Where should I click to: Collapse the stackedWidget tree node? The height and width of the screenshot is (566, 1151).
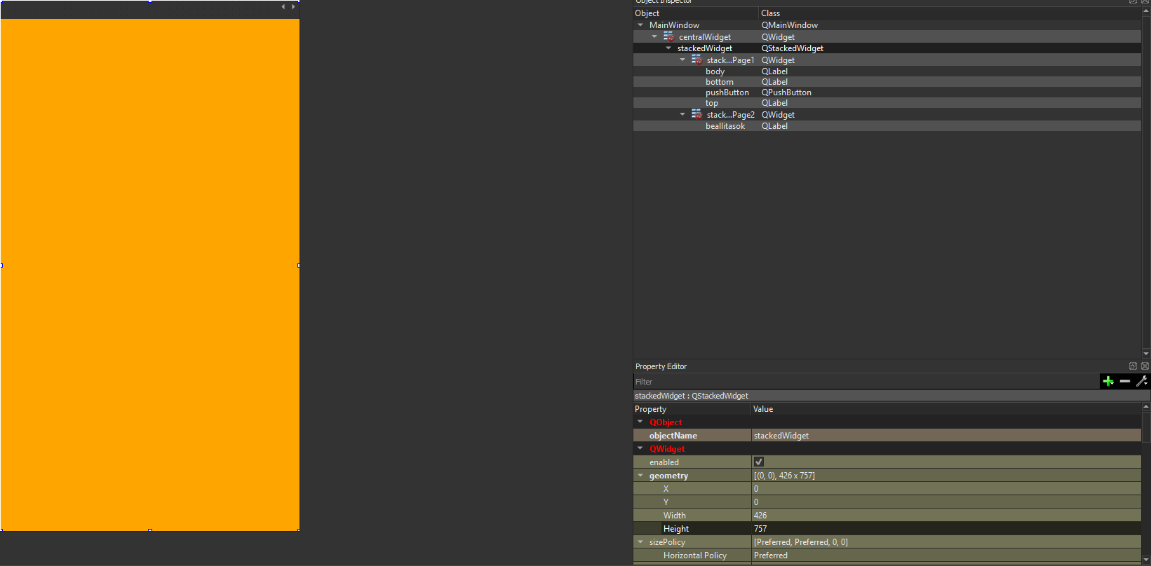point(668,48)
